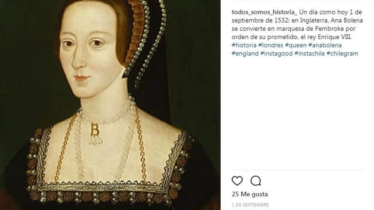Screen dimensions: 374x210
Task: Like the post with the heart icon
Action: pos(237,181)
